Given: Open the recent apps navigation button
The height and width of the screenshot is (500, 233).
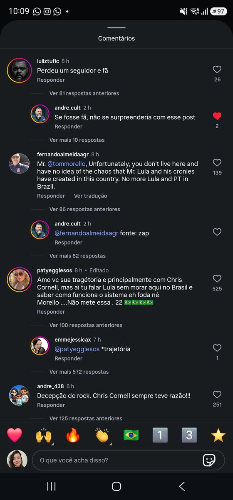Looking at the screenshot, I should pyautogui.click(x=52, y=486).
